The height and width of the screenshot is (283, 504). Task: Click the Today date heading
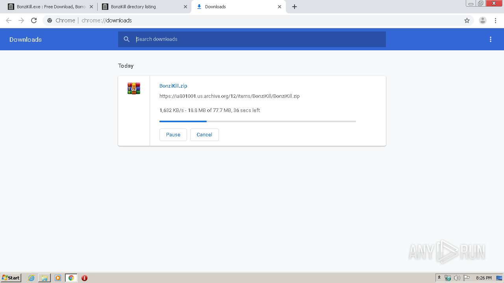pos(126,66)
